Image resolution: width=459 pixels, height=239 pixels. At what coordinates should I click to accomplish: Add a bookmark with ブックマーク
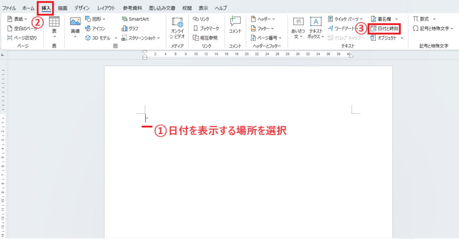click(x=206, y=28)
